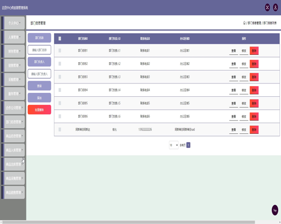Sort by the 部门名称 column header
This screenshot has width=281, height=224.
click(x=83, y=39)
